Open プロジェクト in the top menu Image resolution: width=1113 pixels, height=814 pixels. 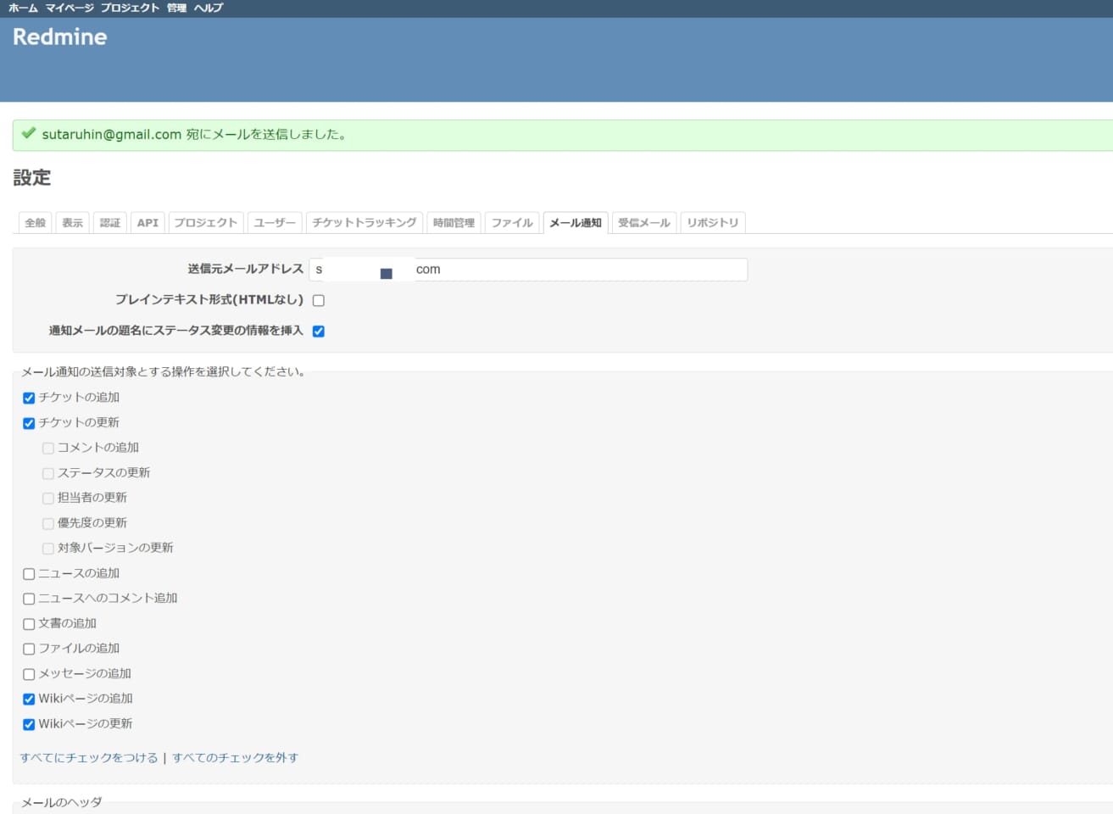tap(130, 8)
